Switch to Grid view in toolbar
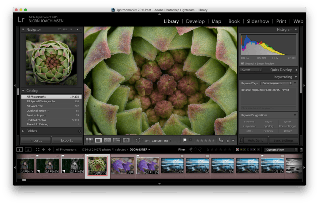The height and width of the screenshot is (204, 319). click(x=89, y=140)
